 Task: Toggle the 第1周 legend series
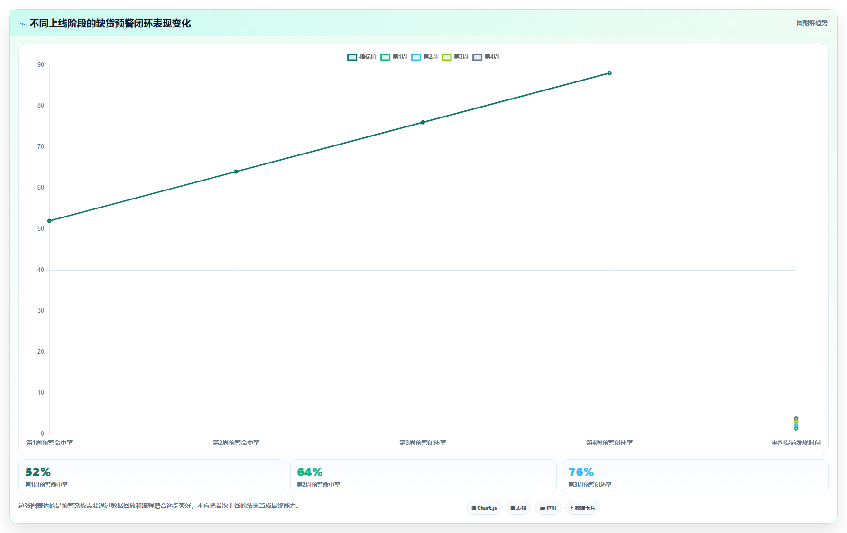394,57
